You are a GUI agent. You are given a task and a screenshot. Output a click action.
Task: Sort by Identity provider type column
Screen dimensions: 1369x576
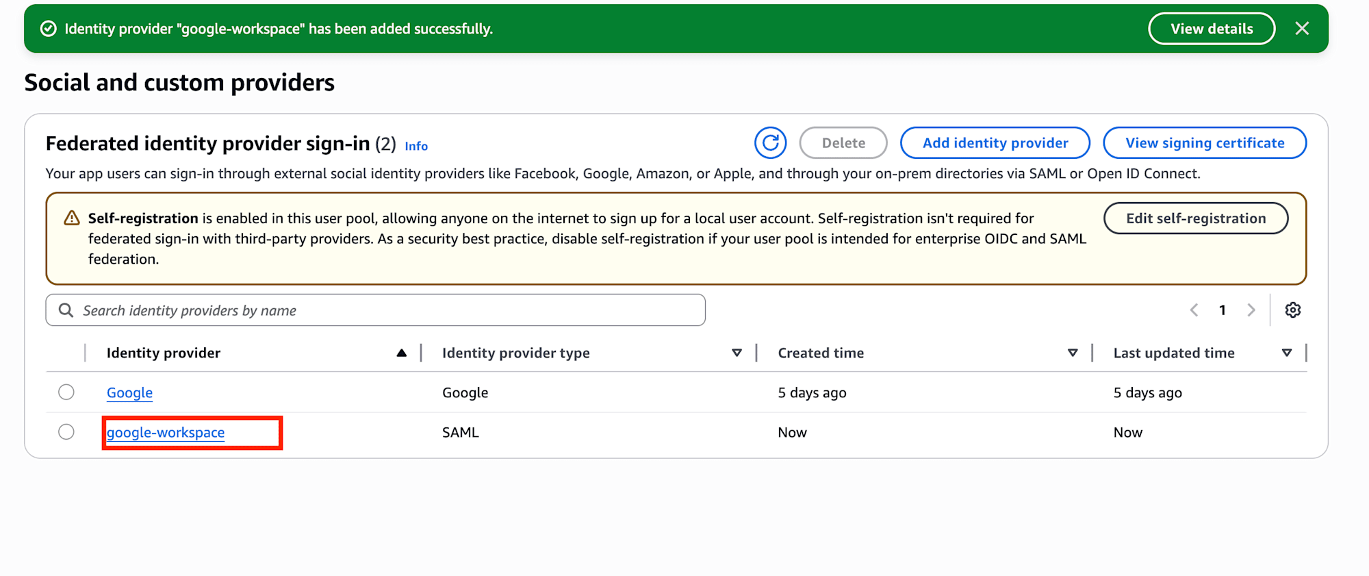(x=737, y=353)
